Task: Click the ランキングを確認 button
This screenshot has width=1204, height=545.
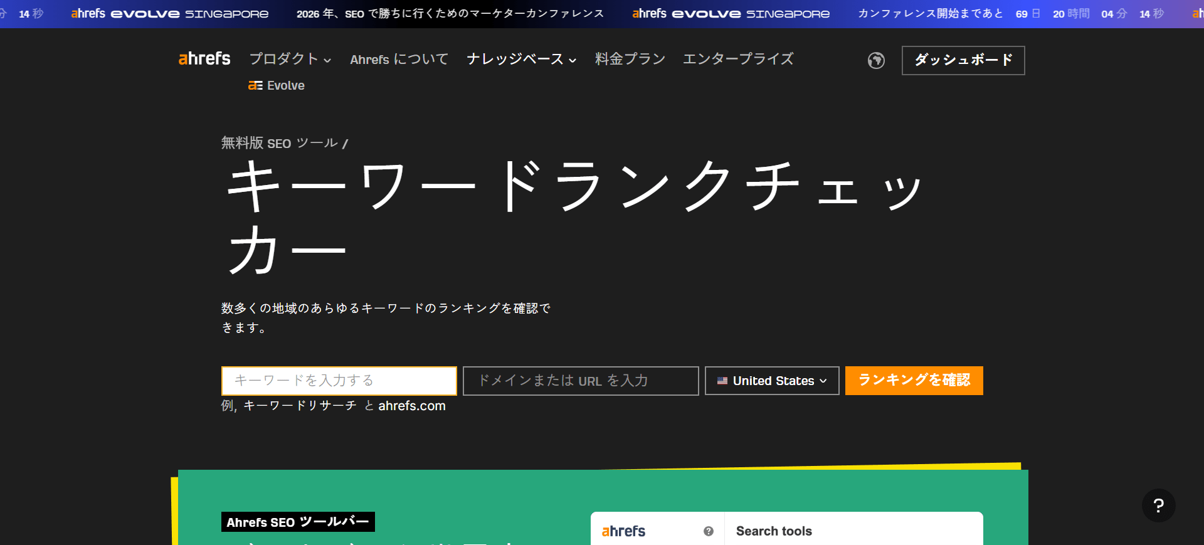Action: [x=914, y=381]
